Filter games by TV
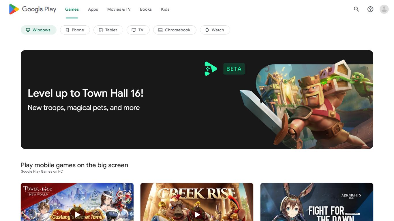The image size is (394, 221). (138, 30)
